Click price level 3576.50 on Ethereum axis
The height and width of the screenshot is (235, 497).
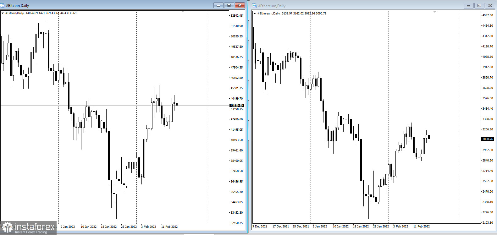(488, 98)
